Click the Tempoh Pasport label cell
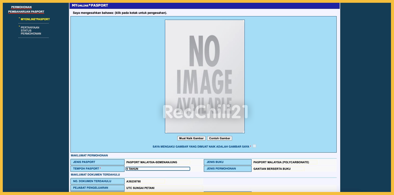Image resolution: width=394 pixels, height=195 pixels. pos(97,169)
